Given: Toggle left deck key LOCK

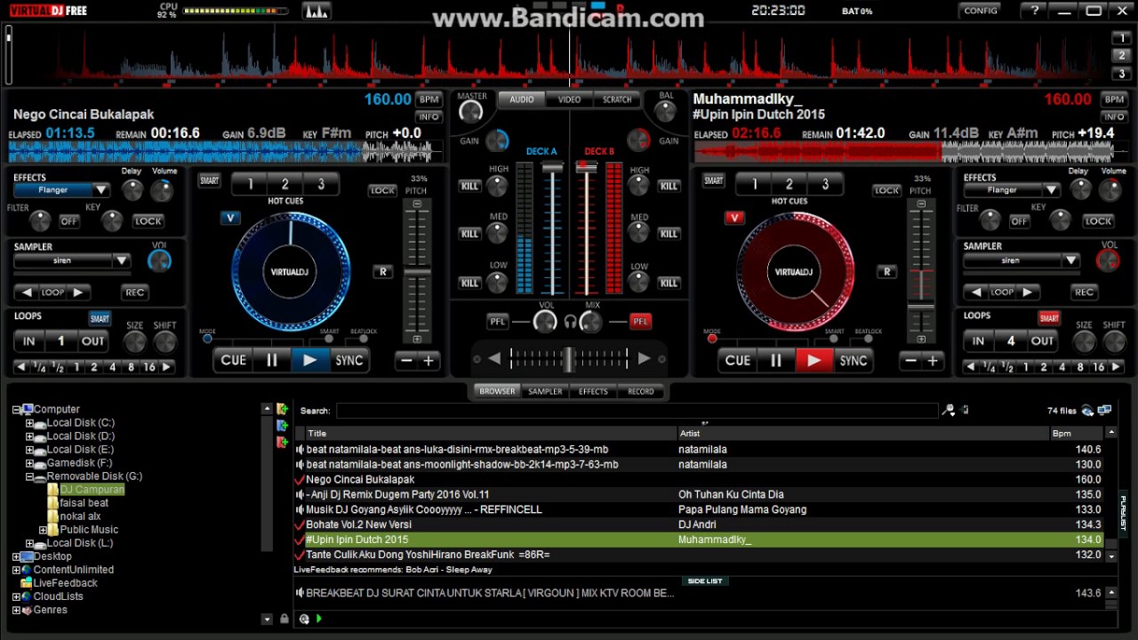Looking at the screenshot, I should [148, 220].
